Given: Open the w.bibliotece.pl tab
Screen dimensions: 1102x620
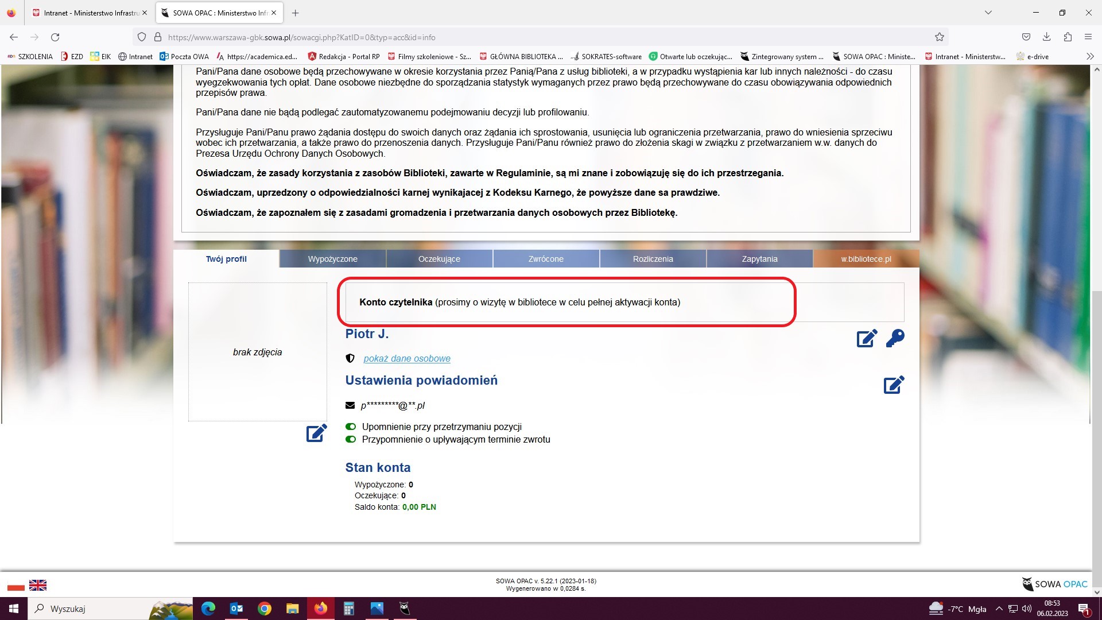Looking at the screenshot, I should (866, 259).
